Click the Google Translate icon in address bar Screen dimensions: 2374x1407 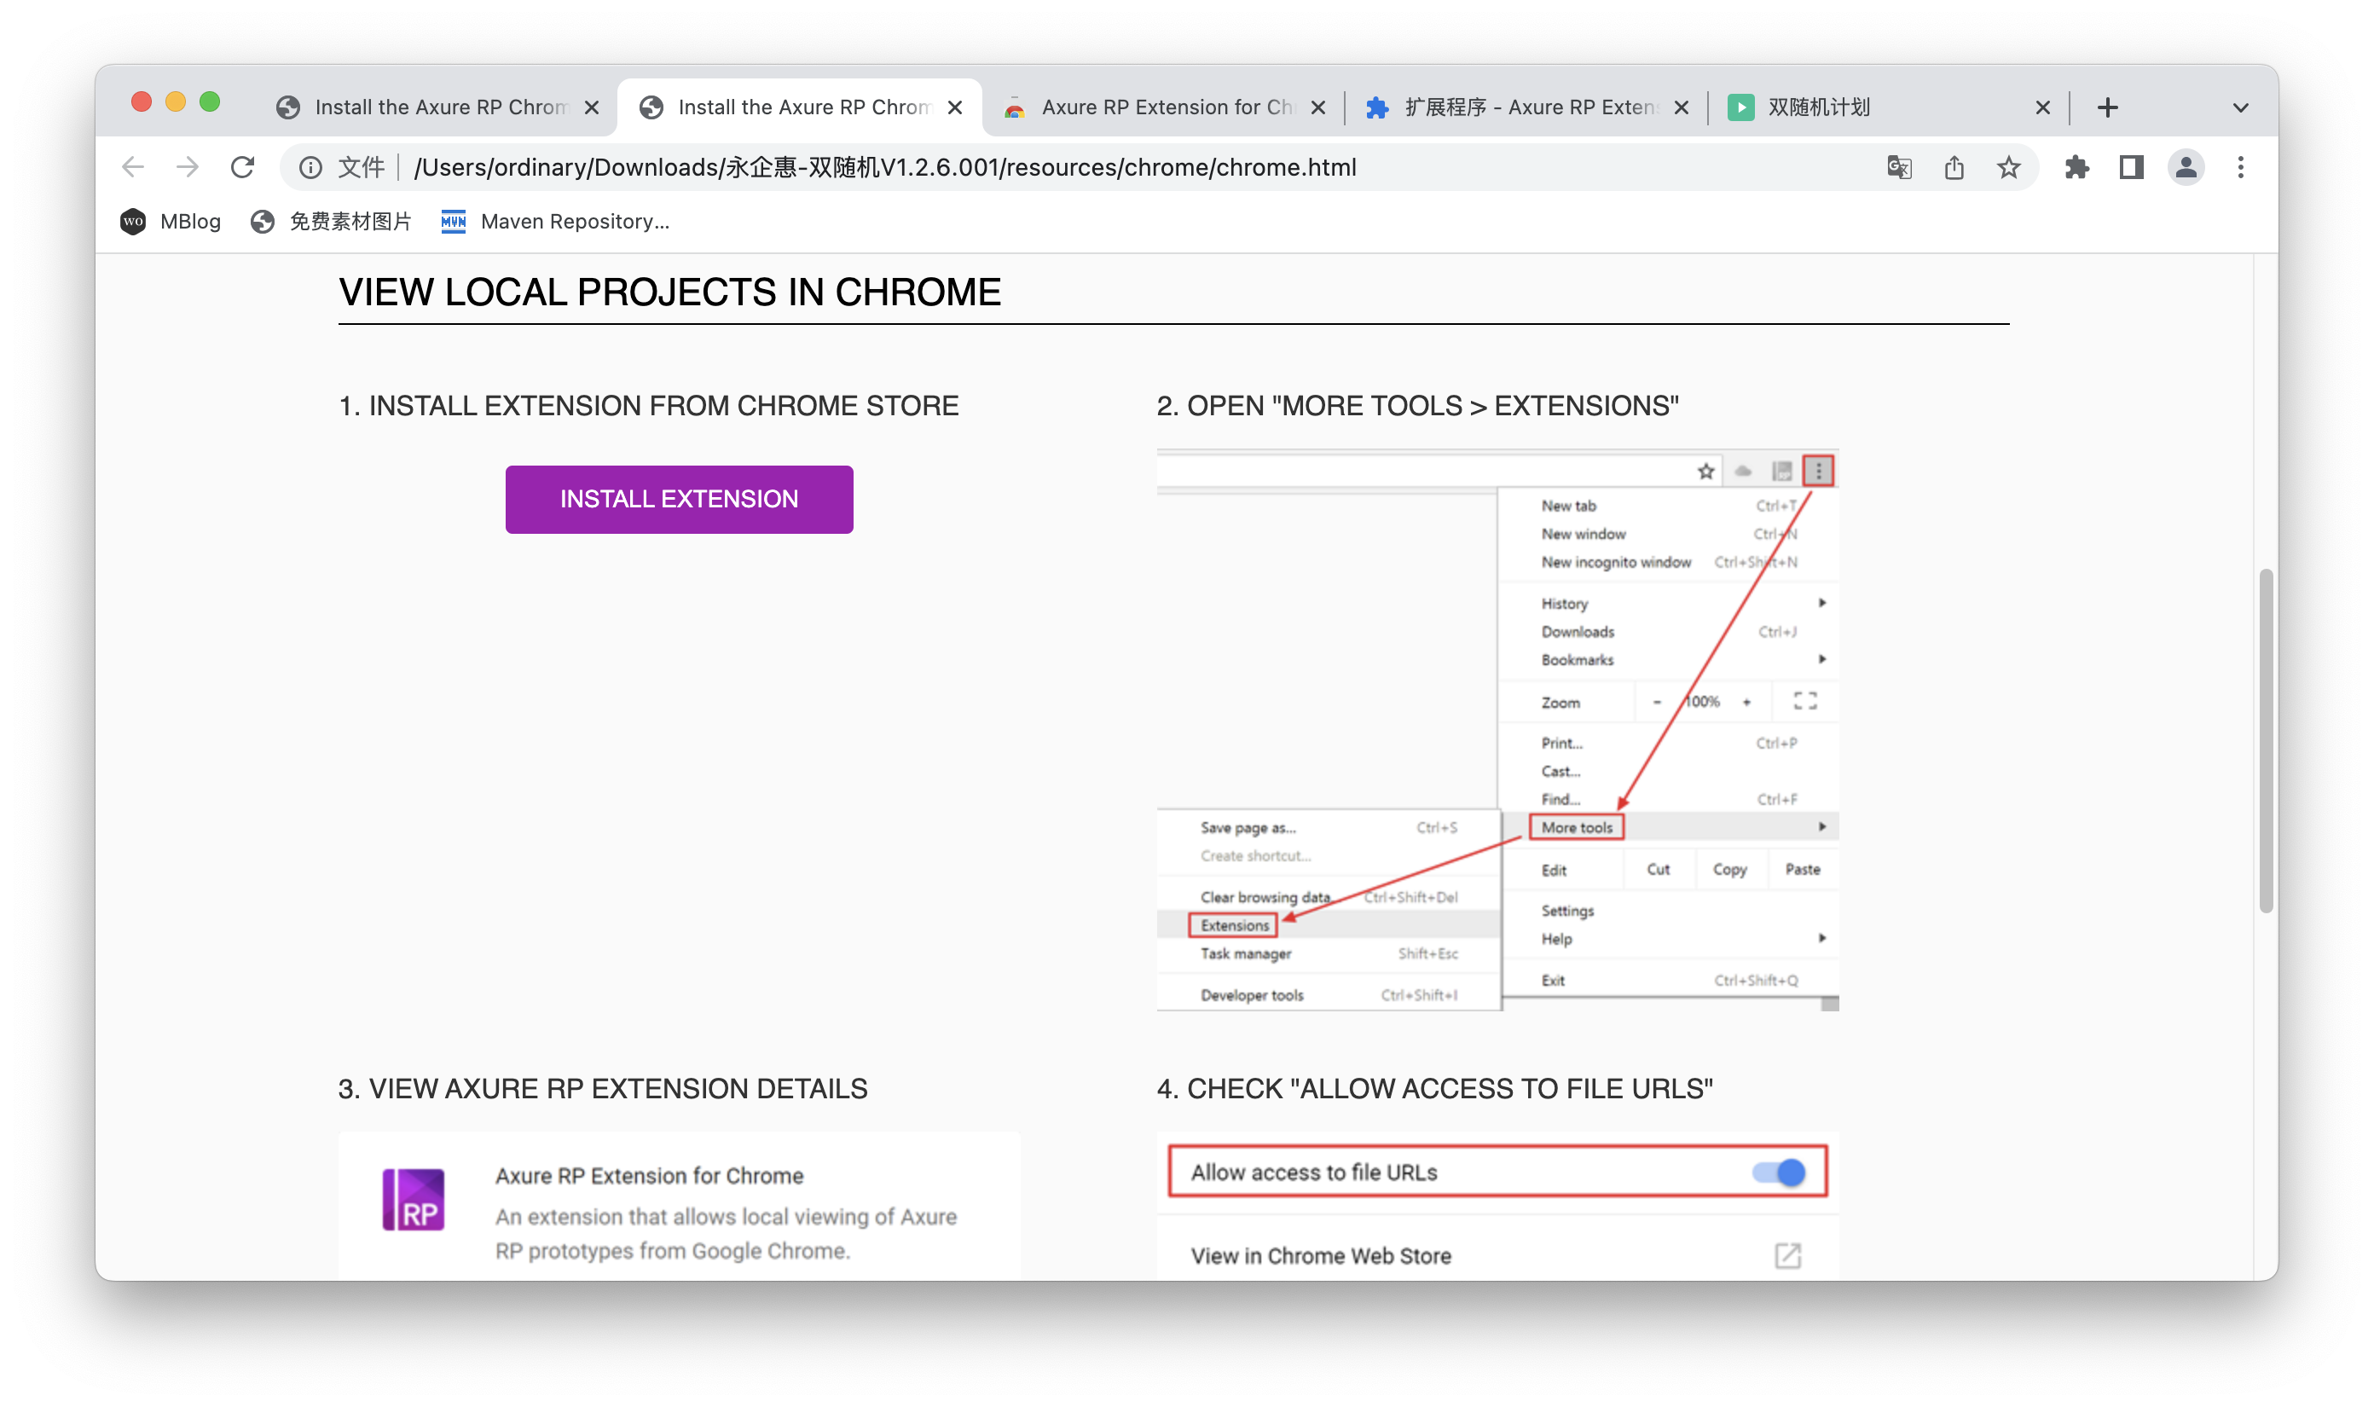point(1898,168)
